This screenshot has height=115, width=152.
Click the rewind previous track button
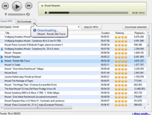point(5,6)
